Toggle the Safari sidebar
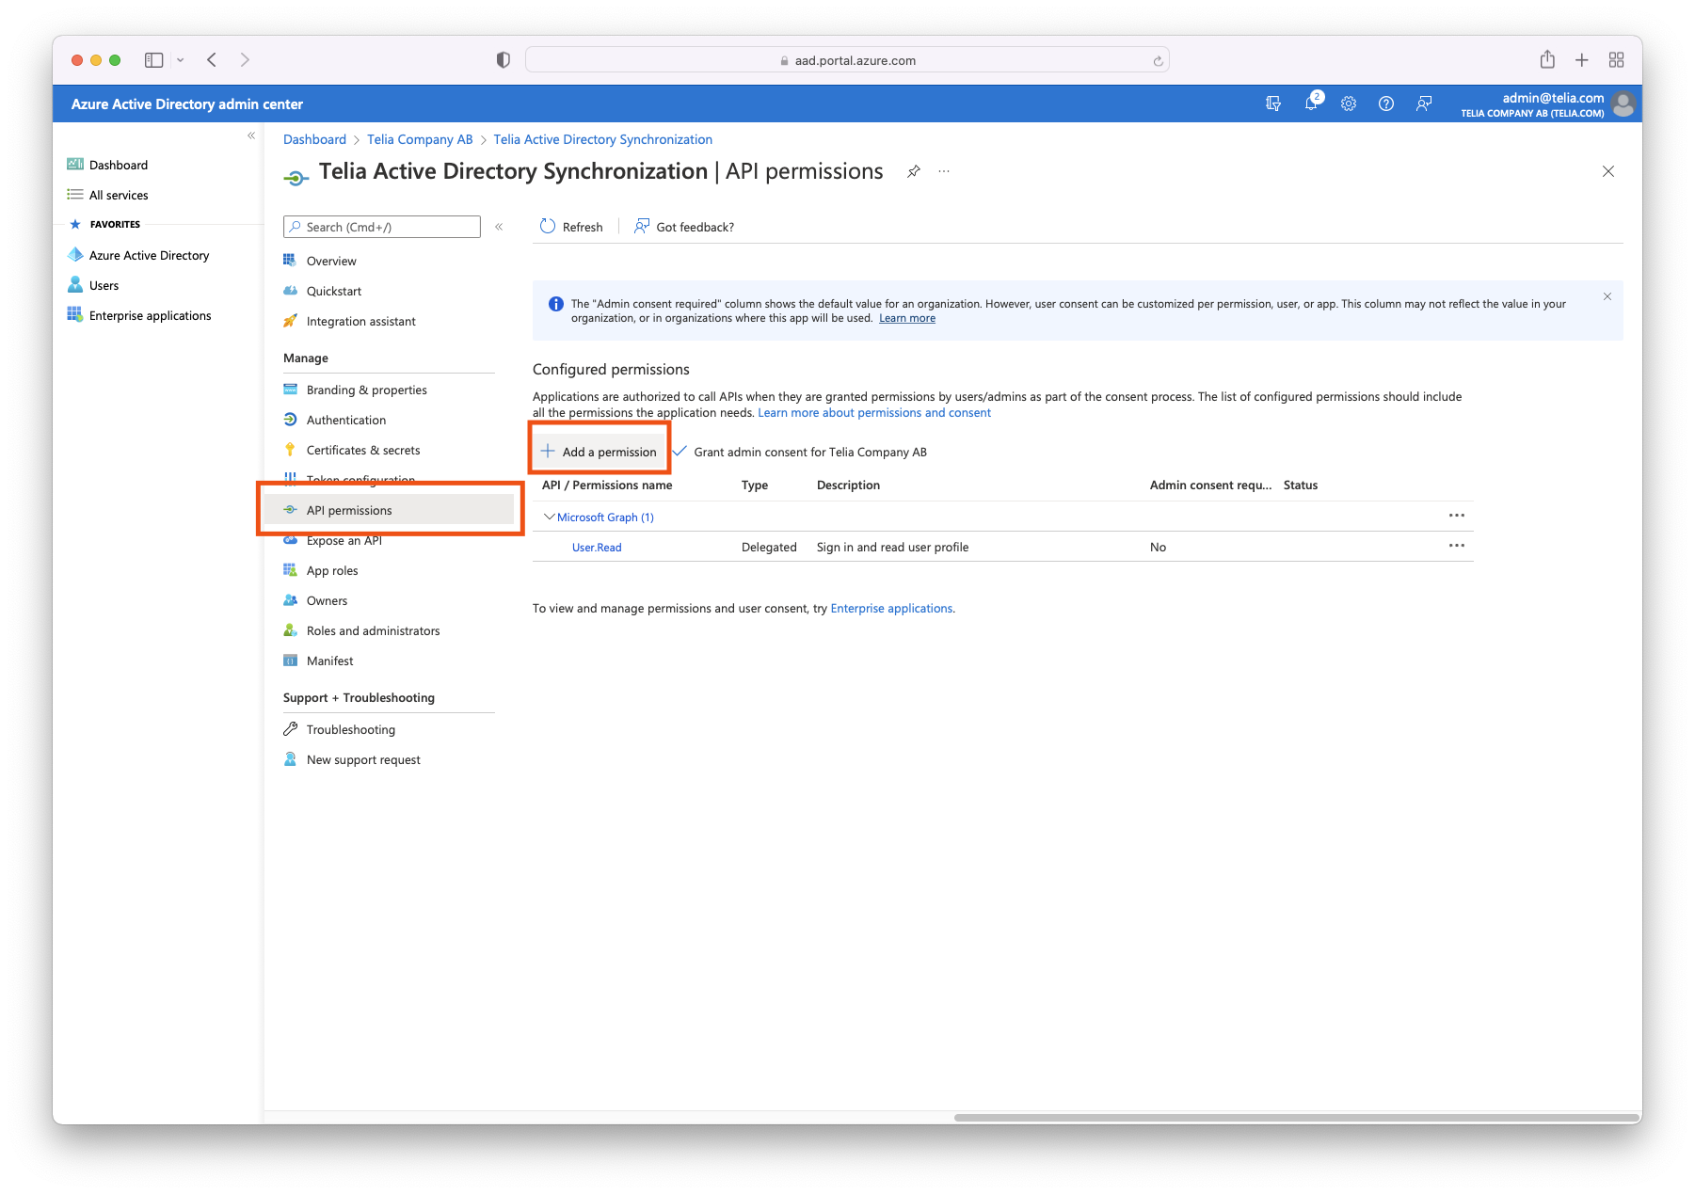 (153, 59)
